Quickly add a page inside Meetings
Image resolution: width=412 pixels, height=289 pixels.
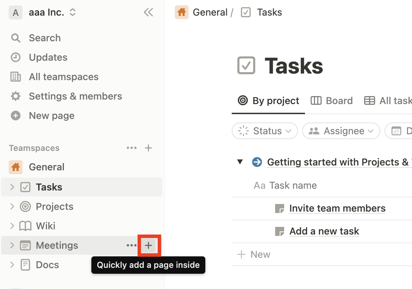(149, 245)
